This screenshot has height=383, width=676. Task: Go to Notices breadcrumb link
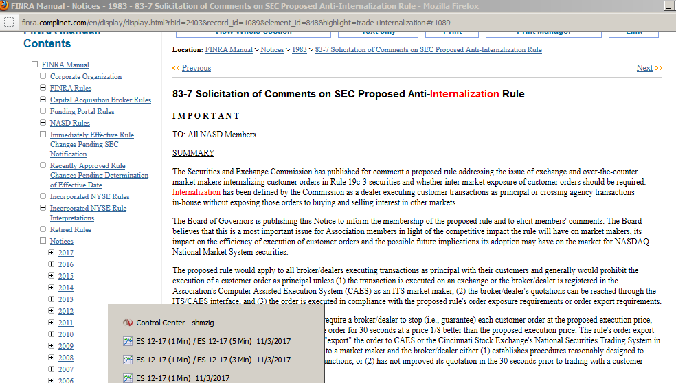(x=272, y=49)
